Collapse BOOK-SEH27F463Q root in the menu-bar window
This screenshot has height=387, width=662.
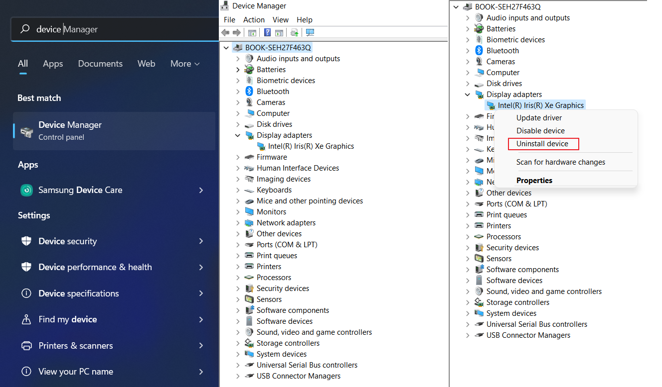click(x=227, y=48)
